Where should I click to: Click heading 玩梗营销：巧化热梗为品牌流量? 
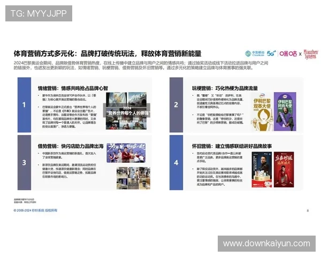pos(225,88)
